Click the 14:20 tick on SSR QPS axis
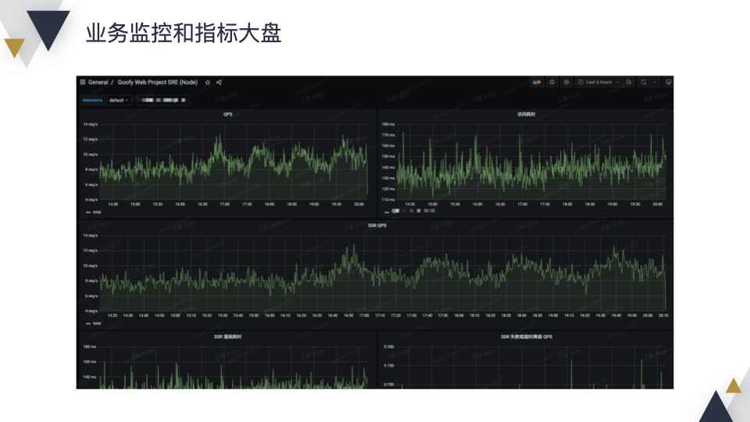The height and width of the screenshot is (422, 750). coord(112,316)
